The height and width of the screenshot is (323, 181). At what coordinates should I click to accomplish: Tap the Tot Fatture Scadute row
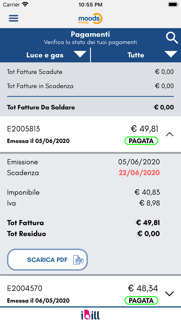click(90, 72)
